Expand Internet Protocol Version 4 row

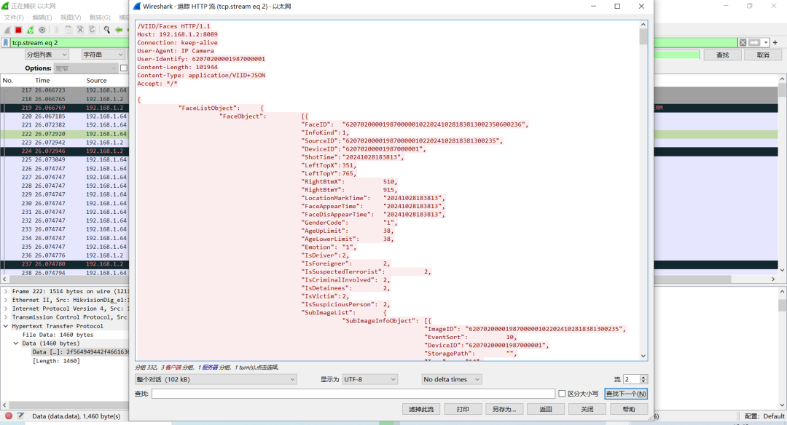6,309
